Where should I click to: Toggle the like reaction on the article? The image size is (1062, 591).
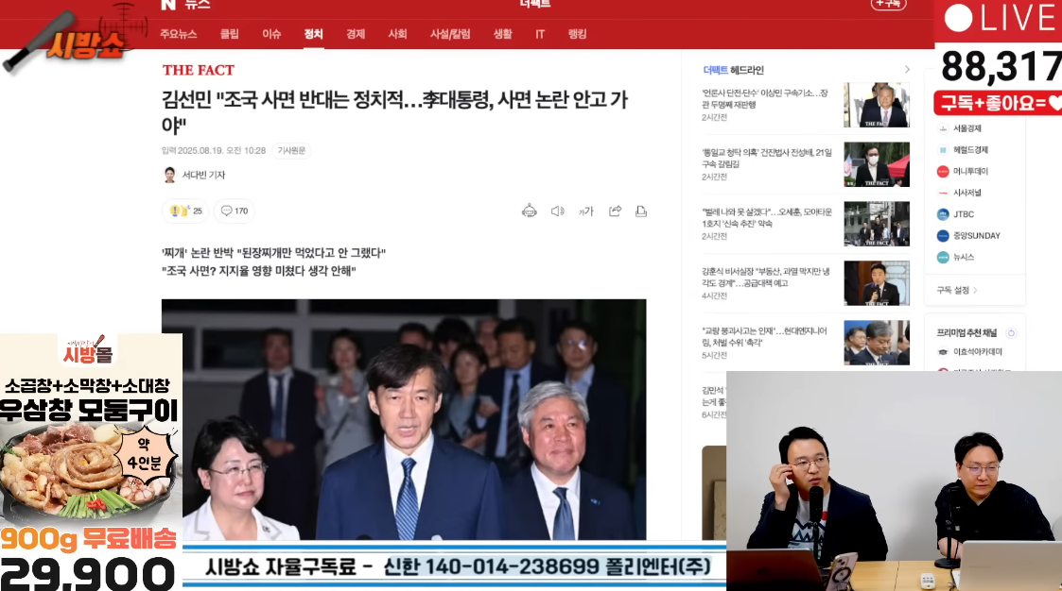point(185,211)
